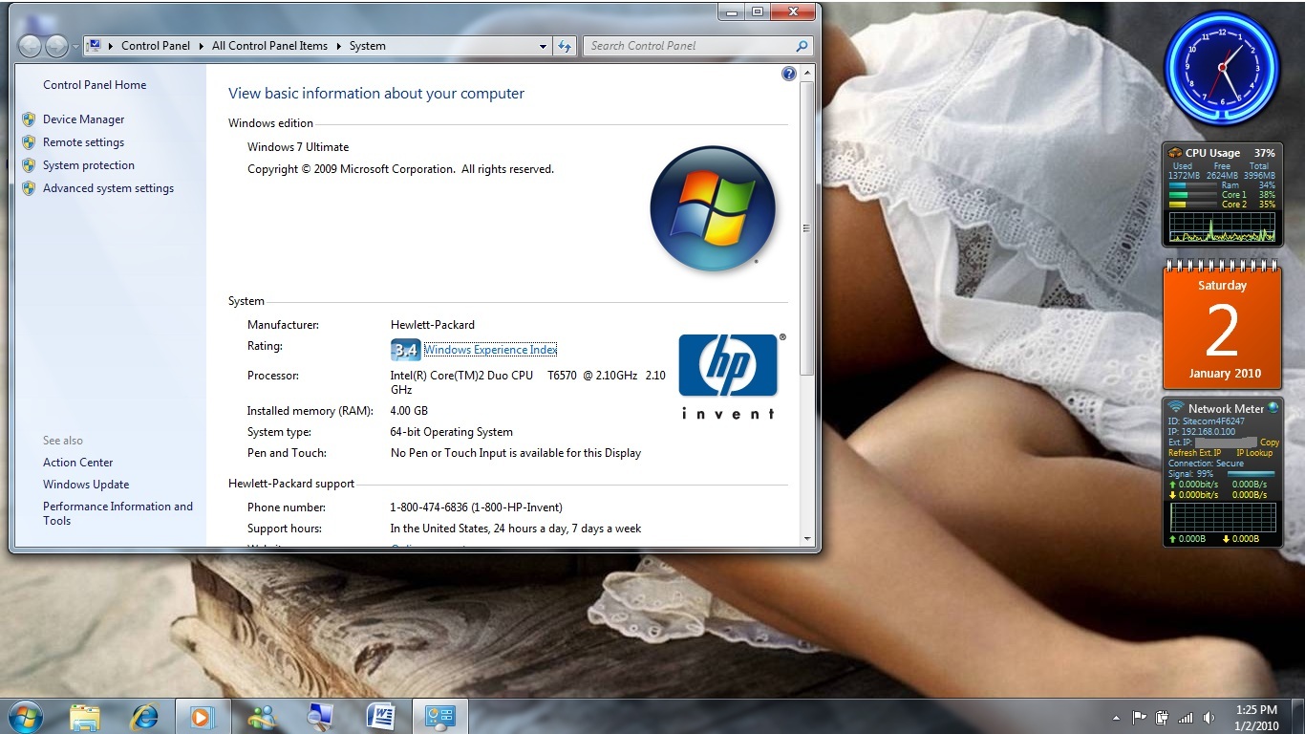The width and height of the screenshot is (1305, 734).
Task: Open Action Center under See also
Action: tap(77, 463)
